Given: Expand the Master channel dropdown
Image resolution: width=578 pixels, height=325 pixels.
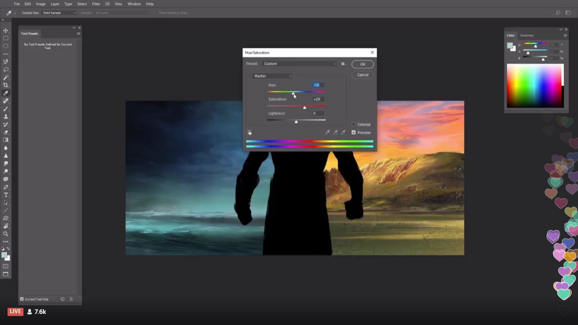Looking at the screenshot, I should (x=272, y=76).
